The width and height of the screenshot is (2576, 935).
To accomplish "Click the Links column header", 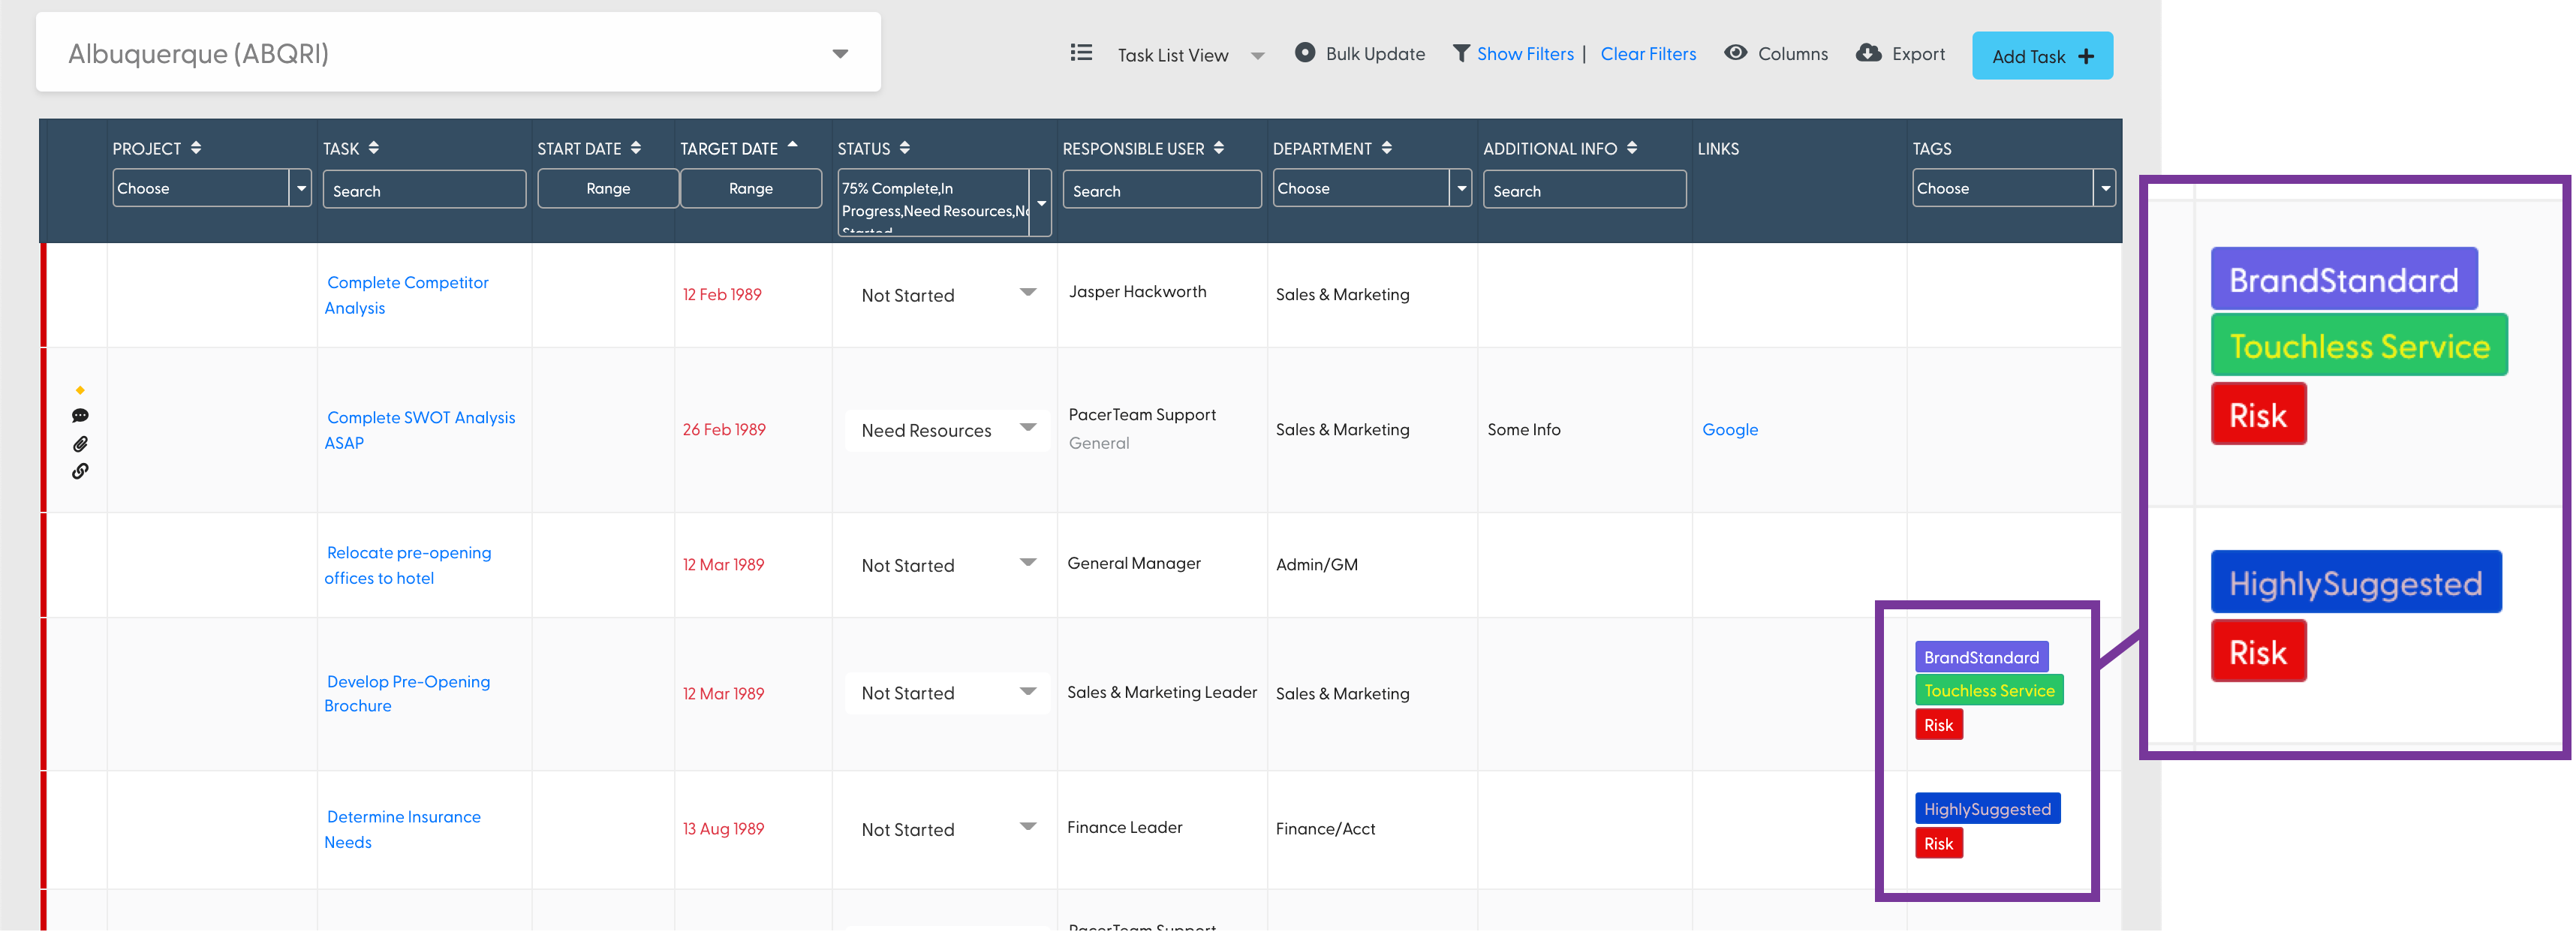I will point(1717,149).
